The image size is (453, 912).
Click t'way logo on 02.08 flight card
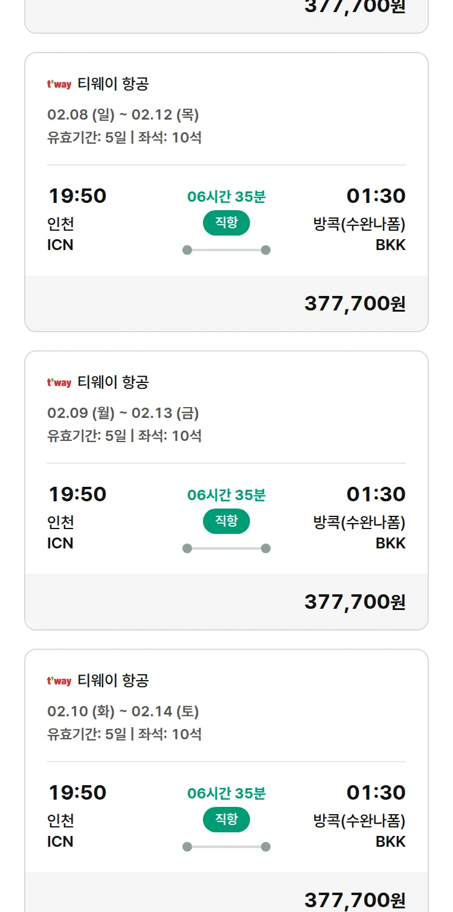59,85
